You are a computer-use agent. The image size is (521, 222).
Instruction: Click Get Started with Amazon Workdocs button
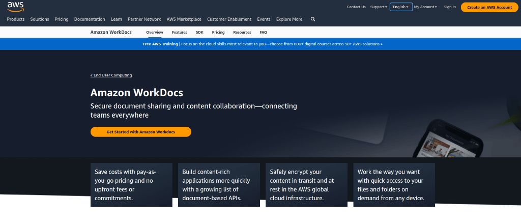tap(141, 132)
